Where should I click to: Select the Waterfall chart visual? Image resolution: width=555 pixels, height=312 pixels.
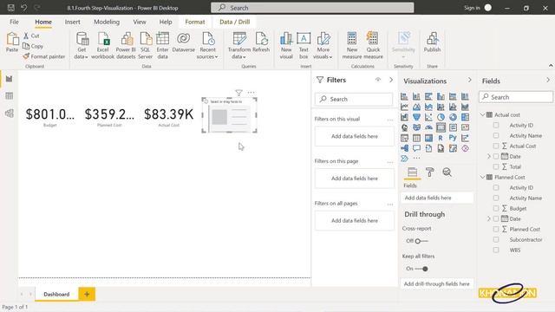(x=404, y=117)
